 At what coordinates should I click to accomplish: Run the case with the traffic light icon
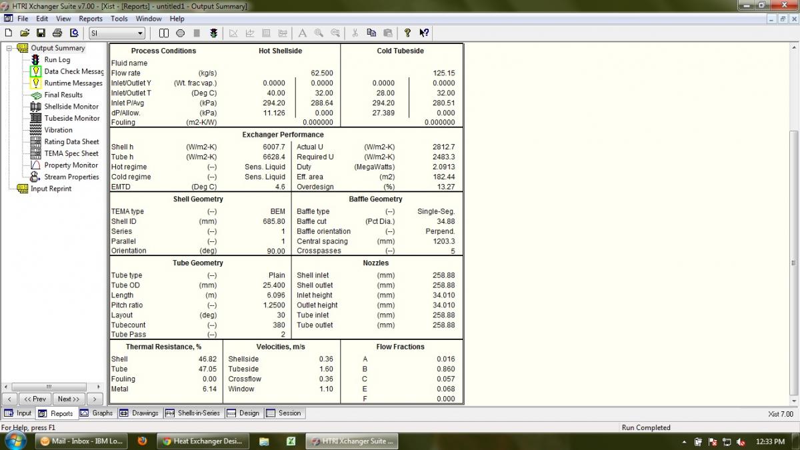[213, 33]
